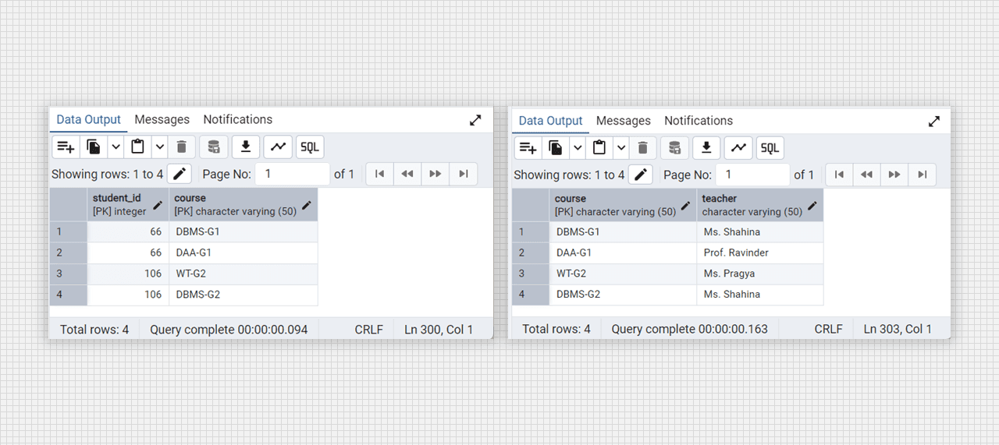Edit course column pencil in left table
The image size is (999, 445).
point(307,205)
